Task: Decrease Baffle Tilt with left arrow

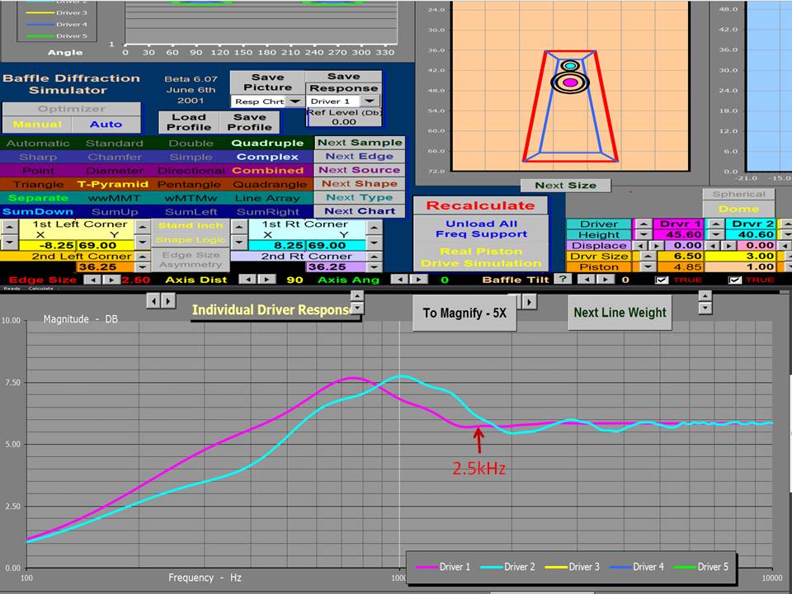Action: point(586,279)
